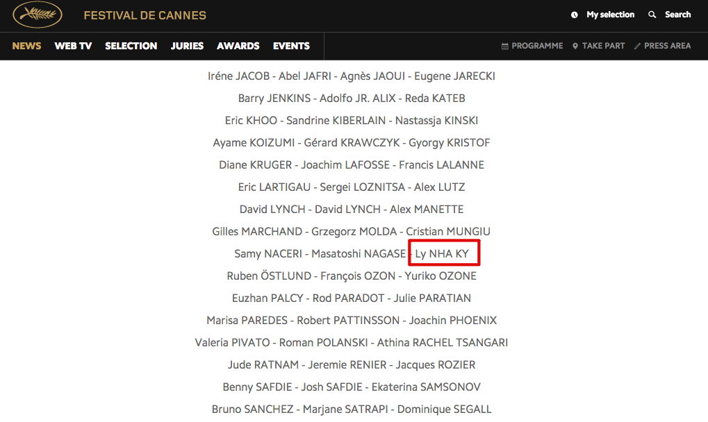Click the name Joachim LAFOSSE
708x422 pixels.
345,165
